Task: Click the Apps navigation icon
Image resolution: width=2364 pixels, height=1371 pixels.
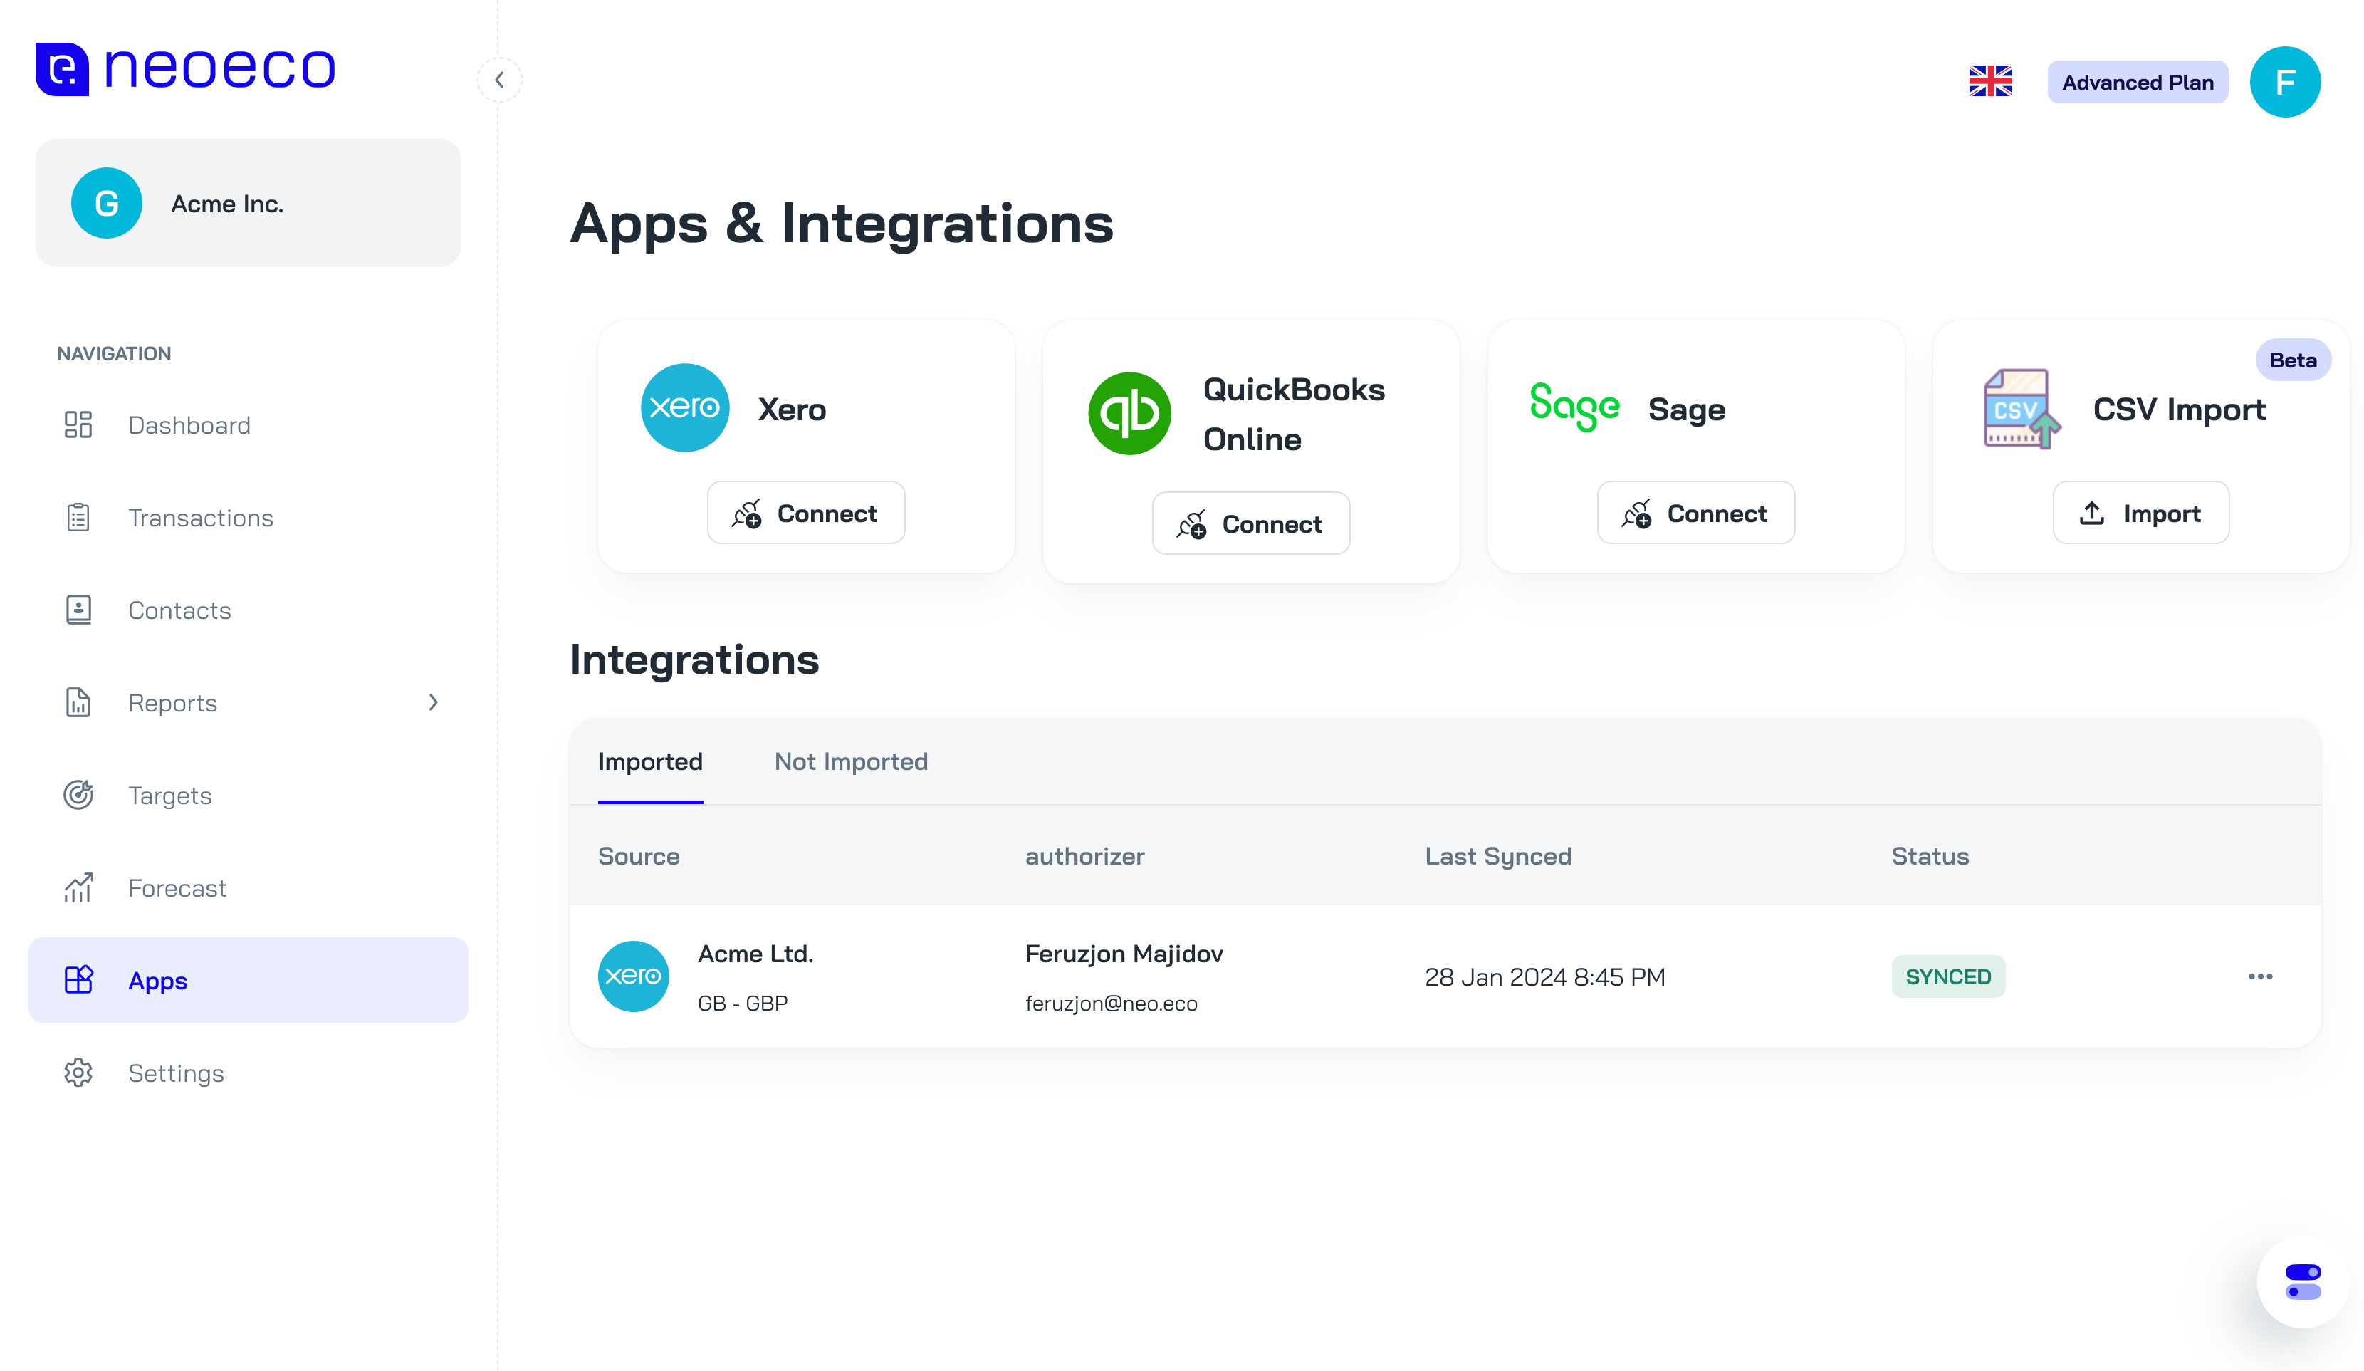Action: tap(77, 979)
